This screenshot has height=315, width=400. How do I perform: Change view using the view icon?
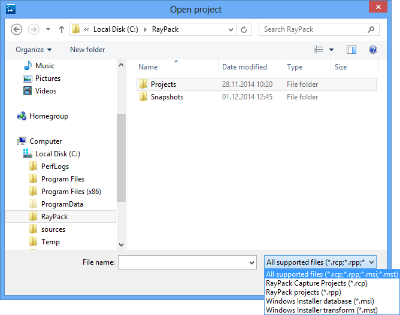click(319, 50)
